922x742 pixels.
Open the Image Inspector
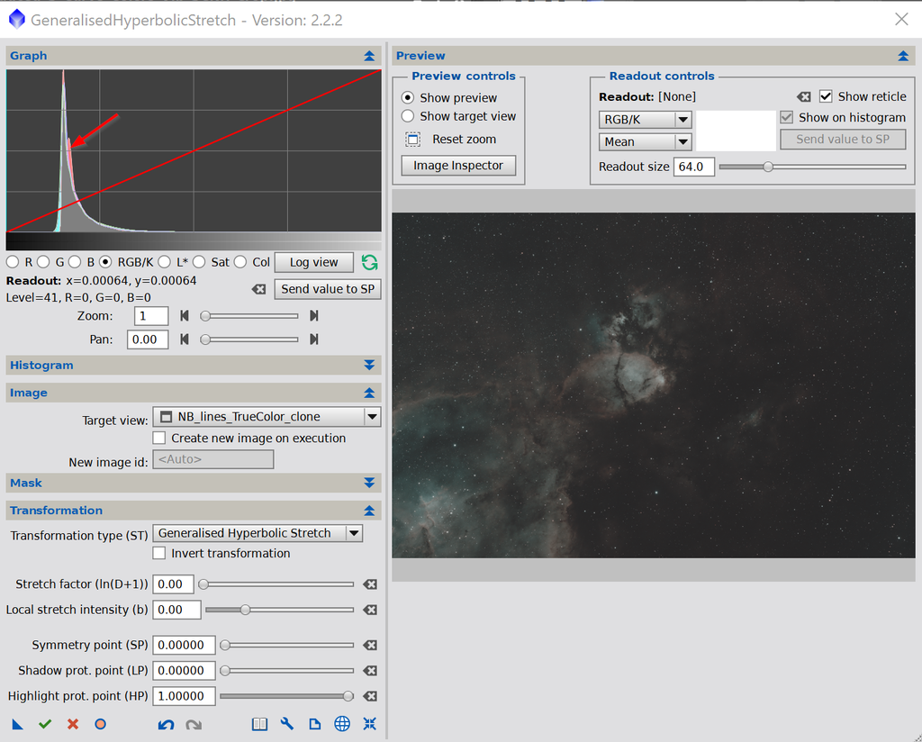coord(458,165)
